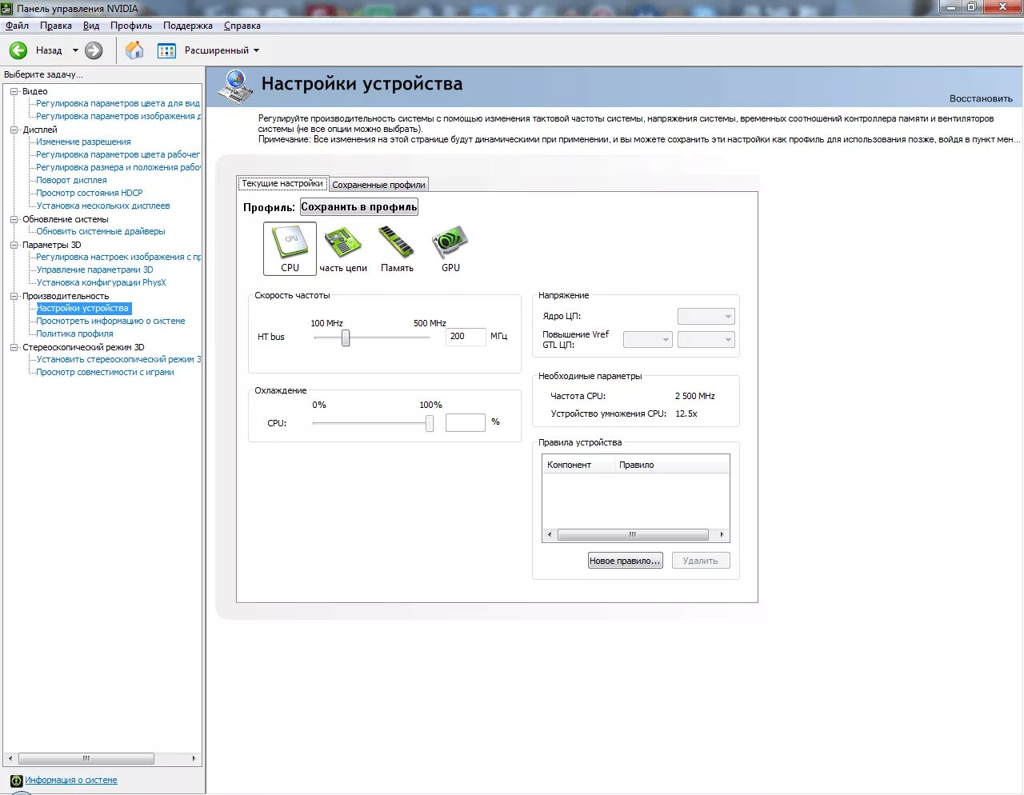This screenshot has height=795, width=1024.
Task: Open the Поддержка menu
Action: 188,26
